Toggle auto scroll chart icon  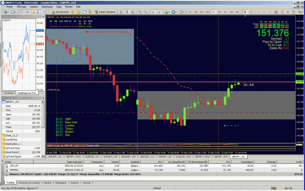tap(153, 12)
